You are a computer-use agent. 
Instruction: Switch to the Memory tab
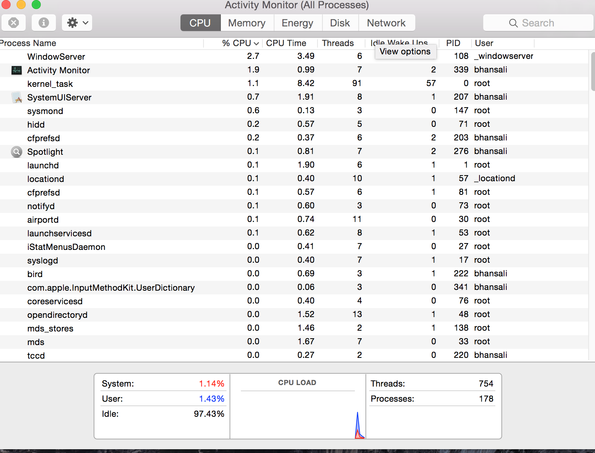click(x=247, y=23)
